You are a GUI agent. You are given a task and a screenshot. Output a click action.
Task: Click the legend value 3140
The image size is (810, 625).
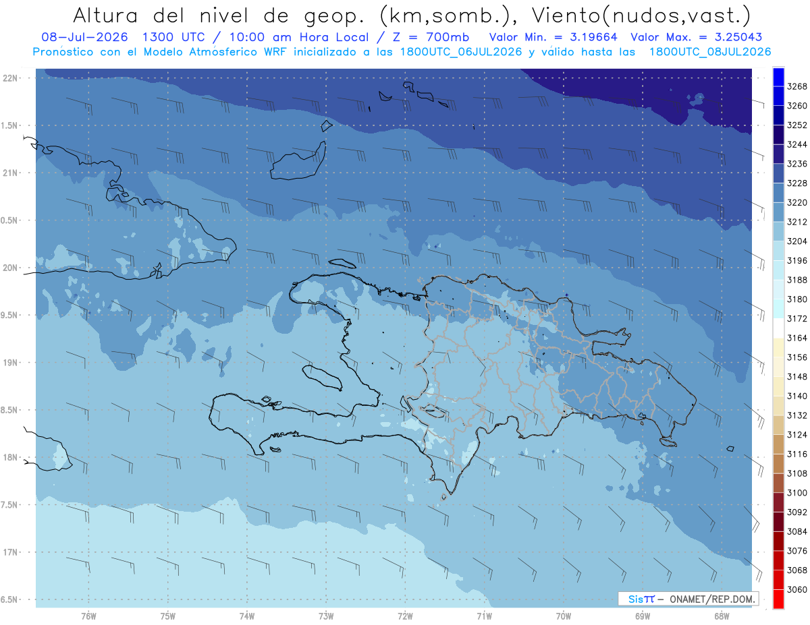click(x=797, y=396)
